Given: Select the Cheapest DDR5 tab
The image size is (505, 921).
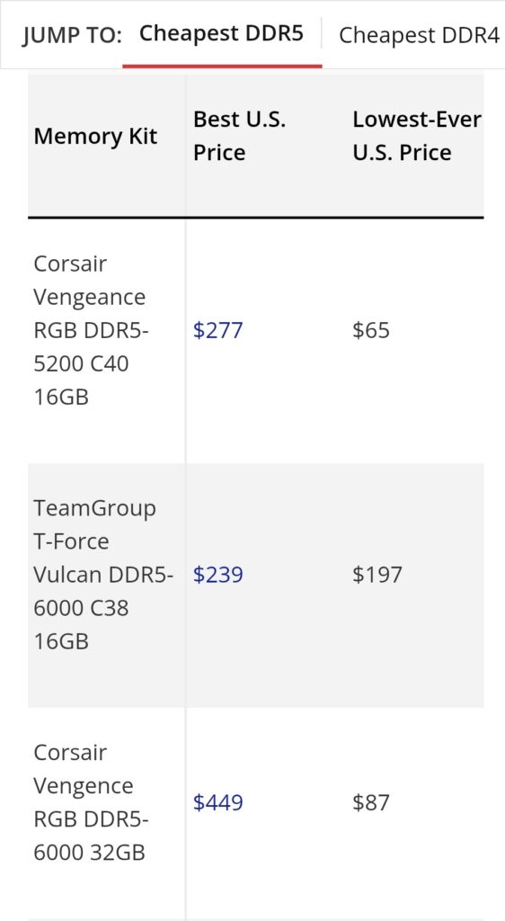Looking at the screenshot, I should pos(221,34).
